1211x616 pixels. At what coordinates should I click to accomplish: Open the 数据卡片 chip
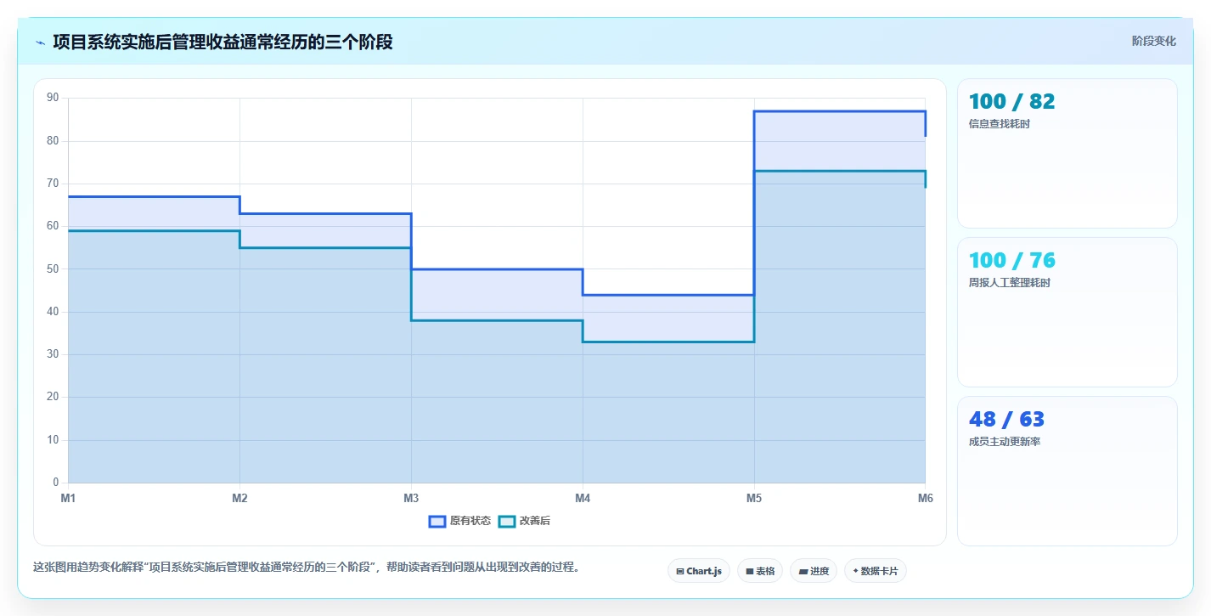click(875, 571)
